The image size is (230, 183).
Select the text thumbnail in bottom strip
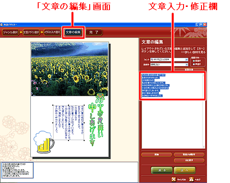[17, 170]
